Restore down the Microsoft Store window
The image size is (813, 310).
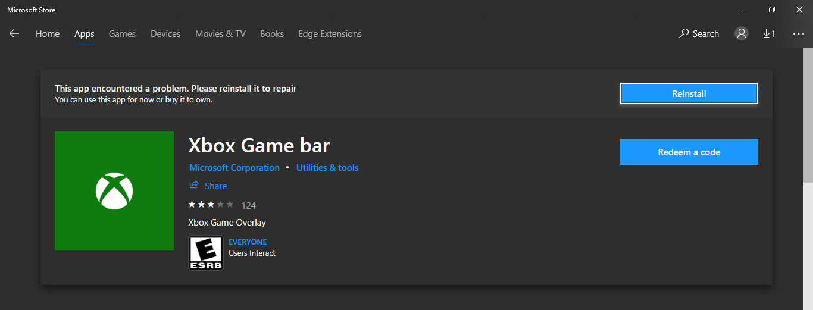[x=772, y=10]
